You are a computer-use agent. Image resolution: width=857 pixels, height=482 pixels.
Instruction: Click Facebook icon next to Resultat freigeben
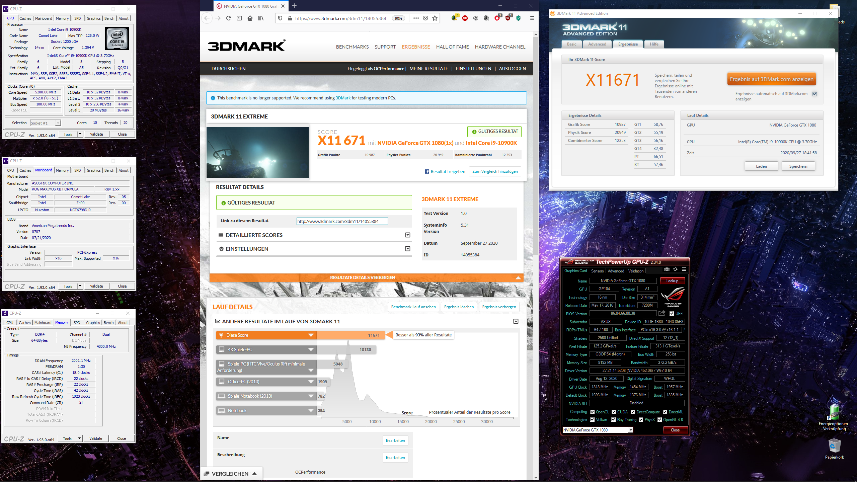427,172
